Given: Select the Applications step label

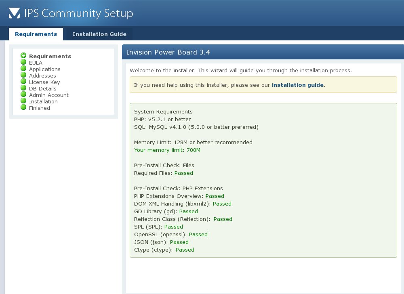Looking at the screenshot, I should pyautogui.click(x=44, y=69).
